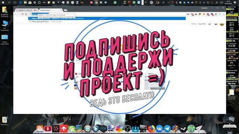
Task: Select the Поиск Google suggestion
Action: (x=107, y=22)
